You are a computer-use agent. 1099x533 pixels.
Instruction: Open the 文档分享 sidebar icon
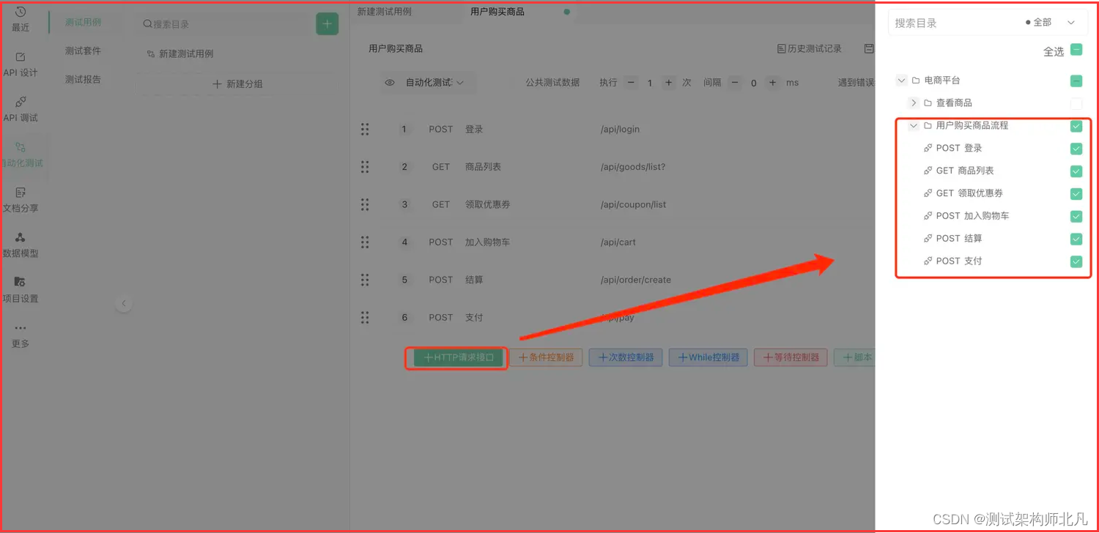click(x=21, y=193)
